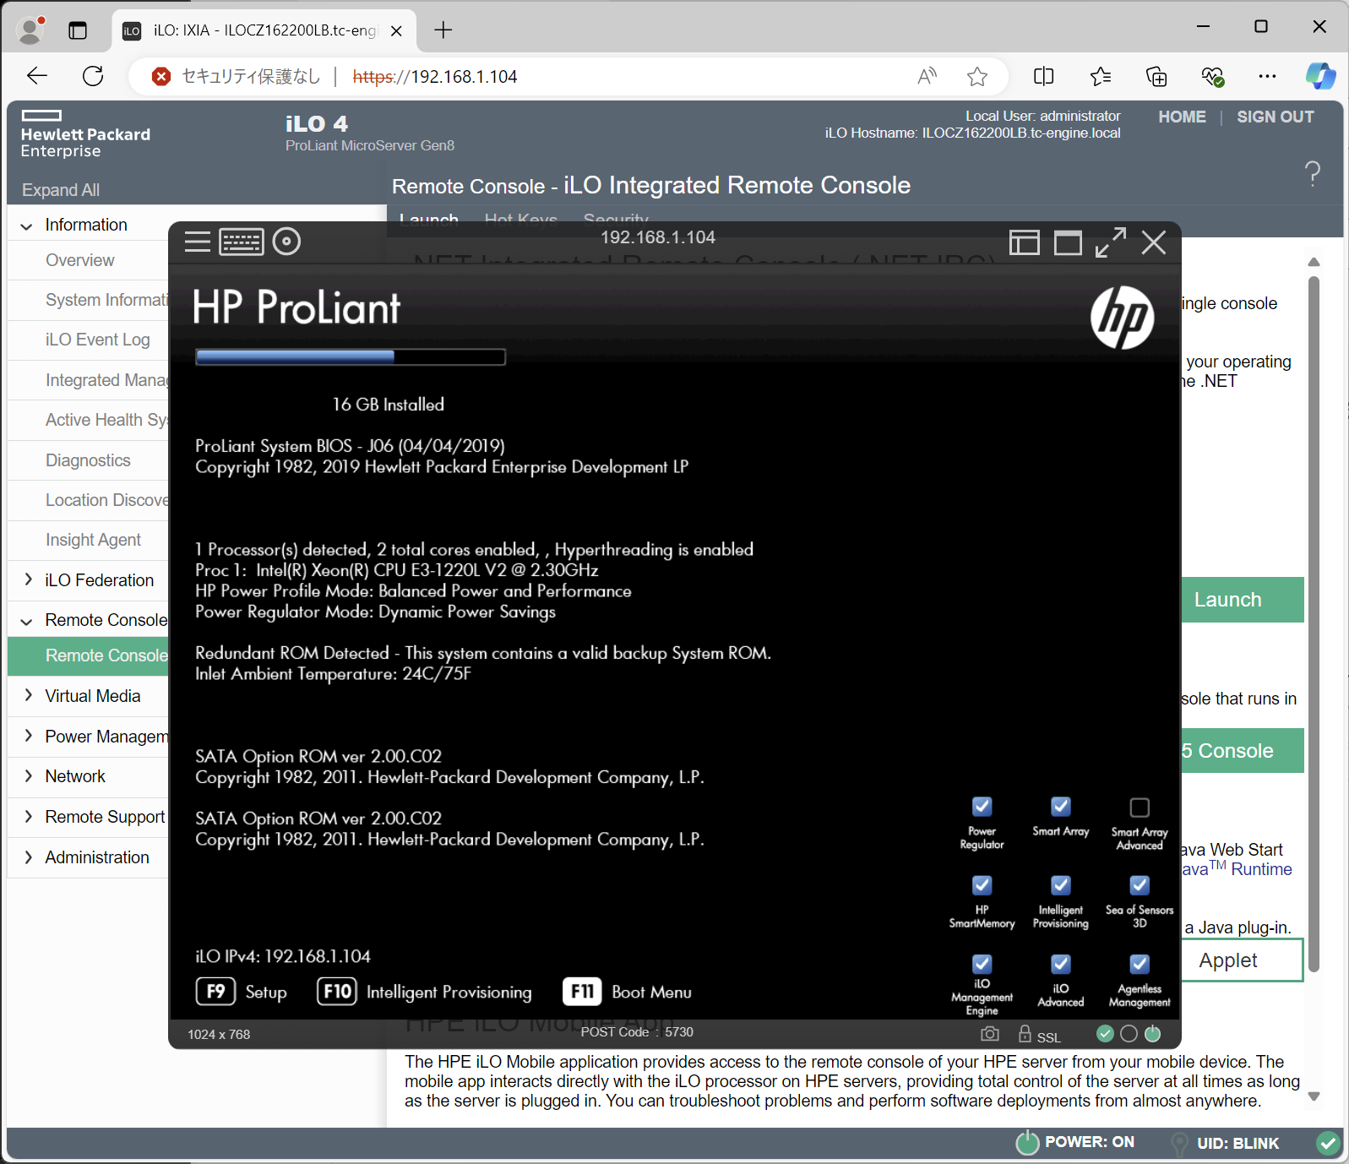
Task: Click the green Launch button
Action: [x=1242, y=600]
